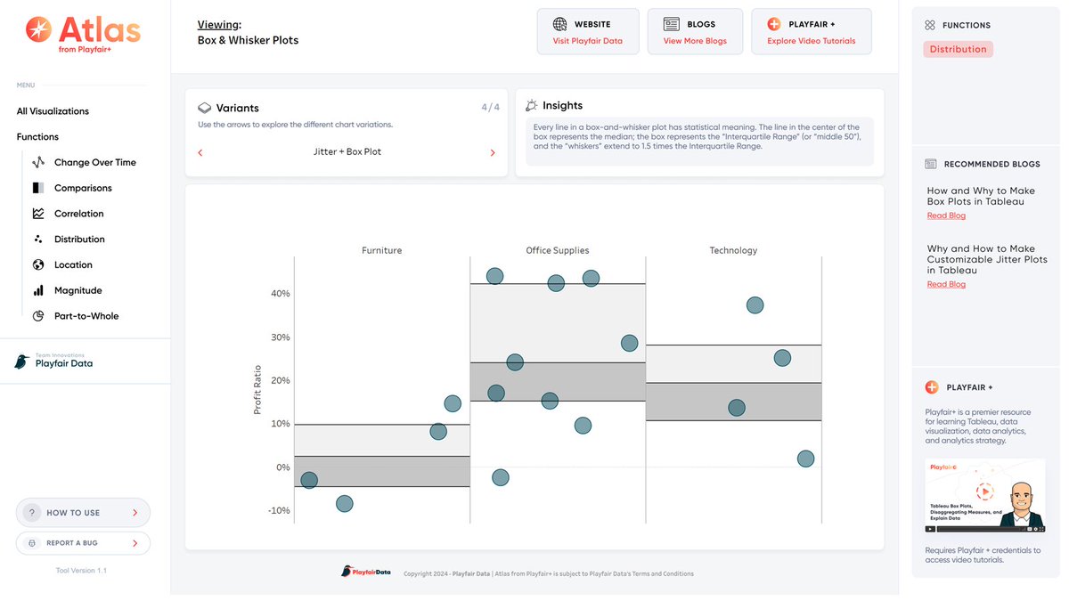Click the highest Technology data point
Screen dimensions: 1069x601
(x=755, y=305)
